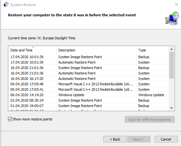Click Backup type in 02.04.2020 row
Viewport: 181px width, 146px height.
click(144, 100)
